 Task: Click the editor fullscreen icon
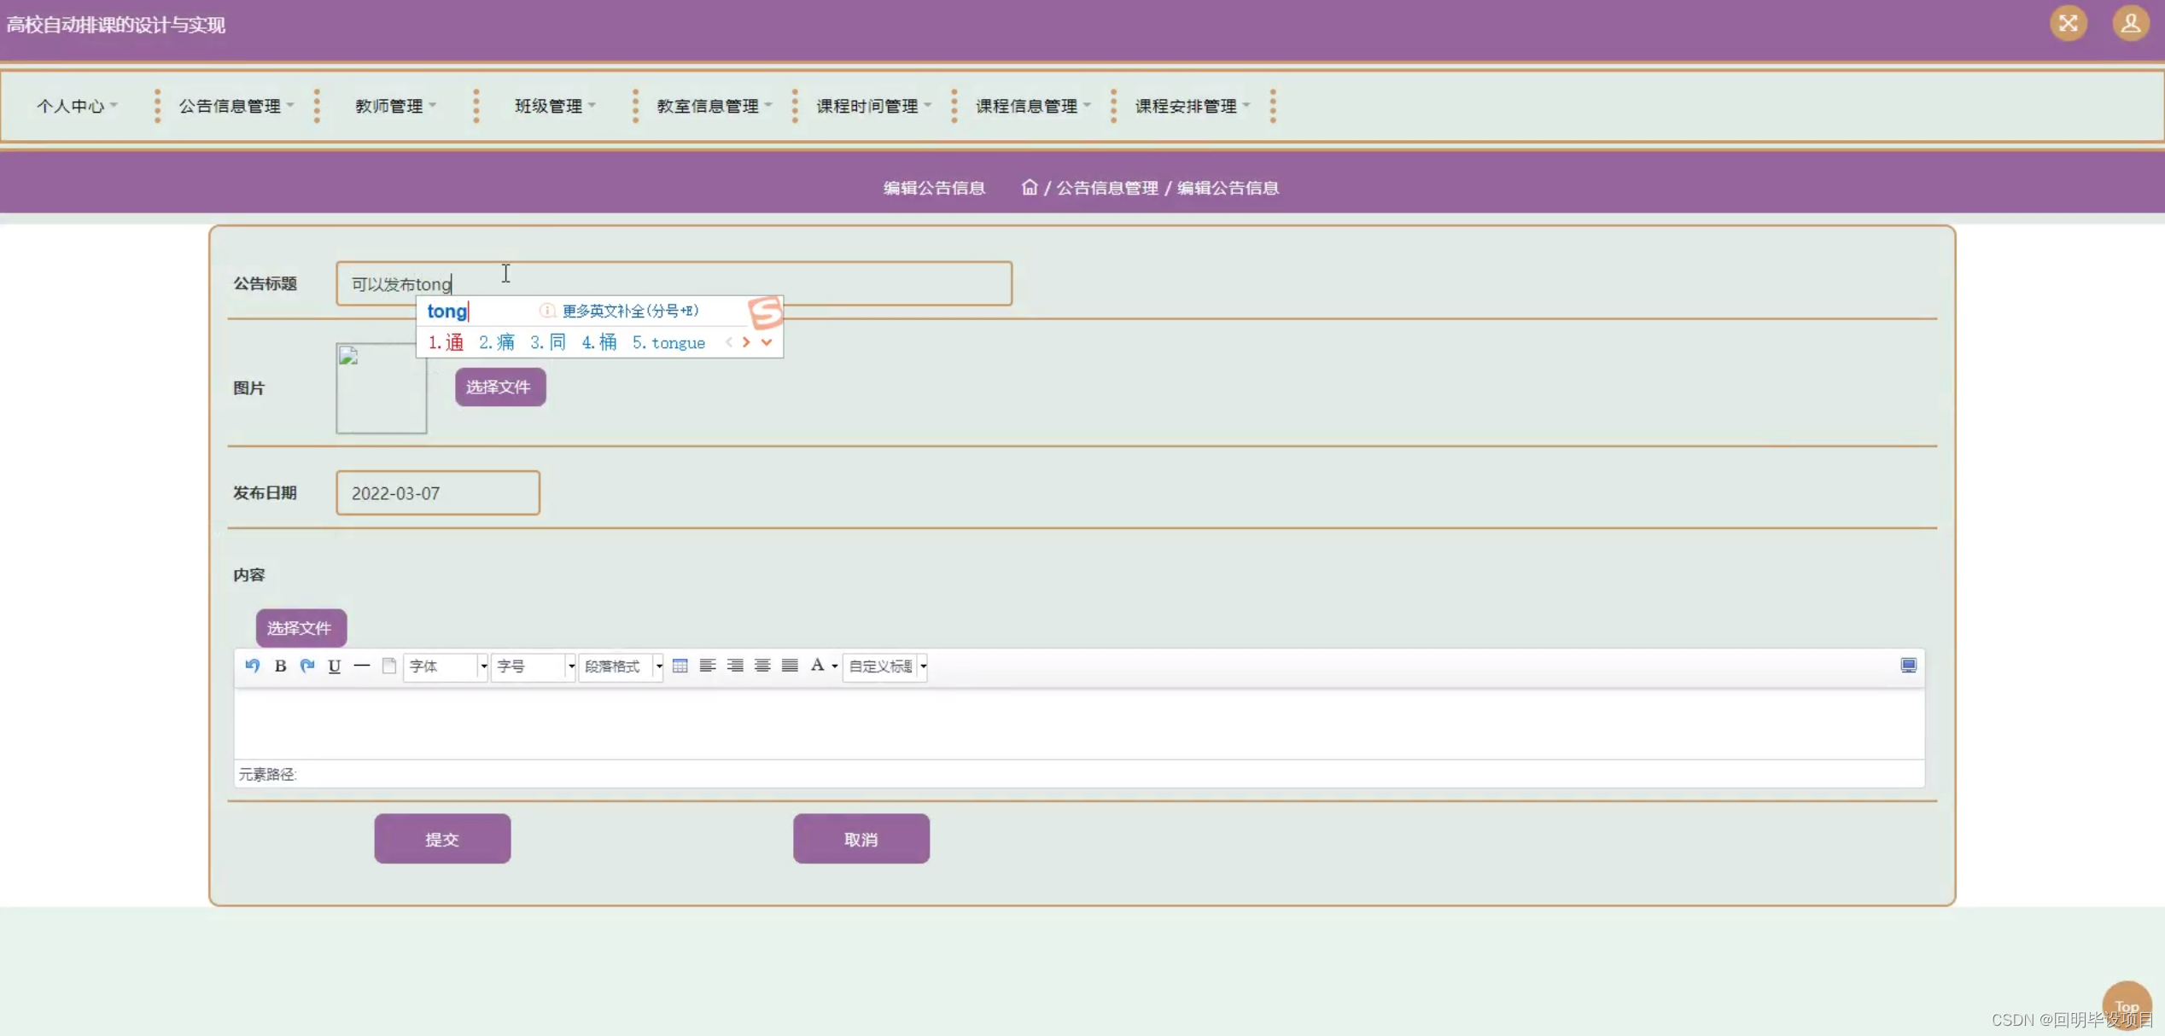[1909, 666]
